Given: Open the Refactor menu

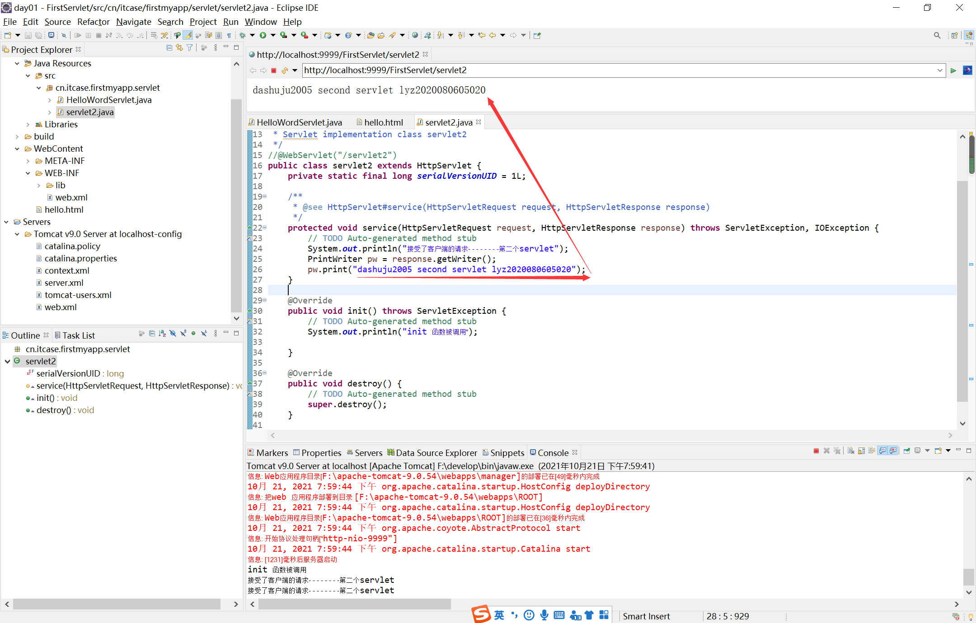Looking at the screenshot, I should 93,22.
